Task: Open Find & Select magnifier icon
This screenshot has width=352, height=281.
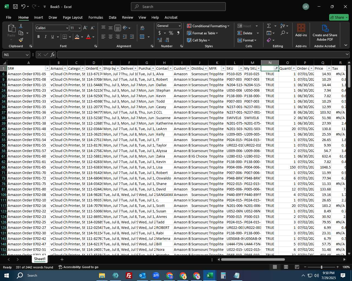Action: pos(283,33)
